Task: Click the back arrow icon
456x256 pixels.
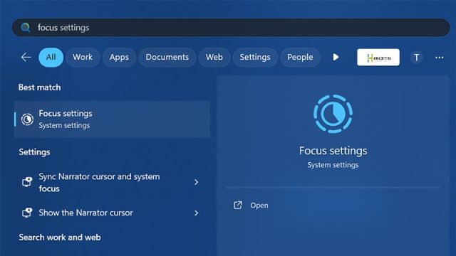Action: (x=26, y=57)
